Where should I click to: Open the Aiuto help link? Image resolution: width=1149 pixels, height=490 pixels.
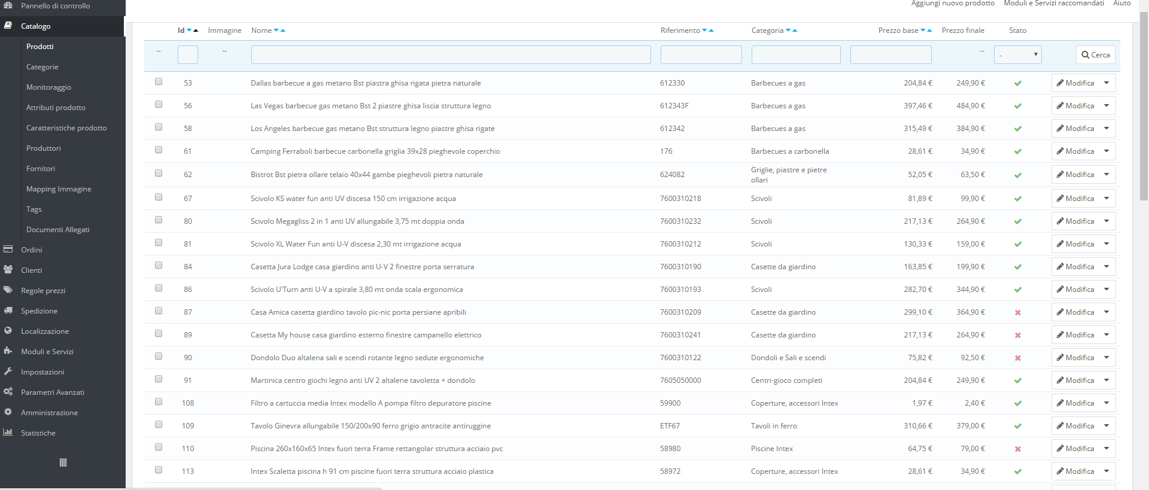[x=1121, y=4]
